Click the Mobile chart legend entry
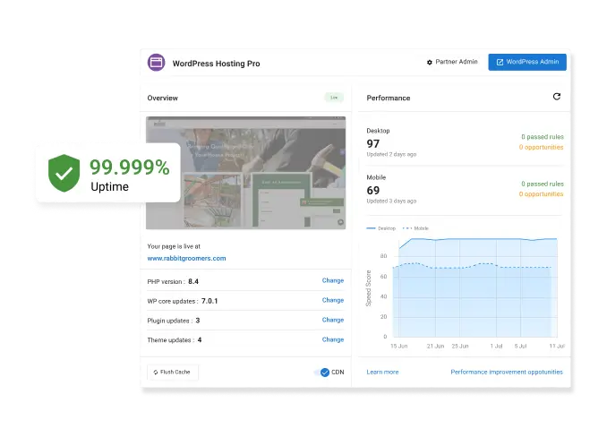 pos(415,228)
